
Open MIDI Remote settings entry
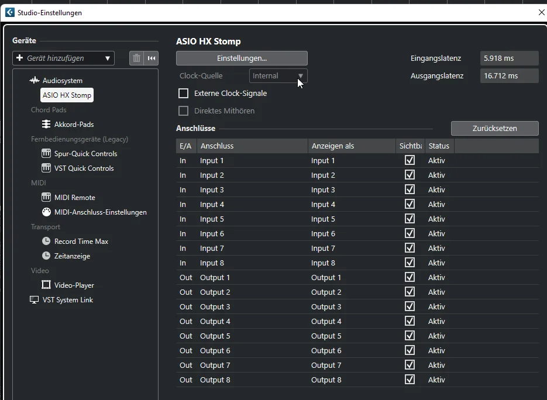[x=75, y=198]
